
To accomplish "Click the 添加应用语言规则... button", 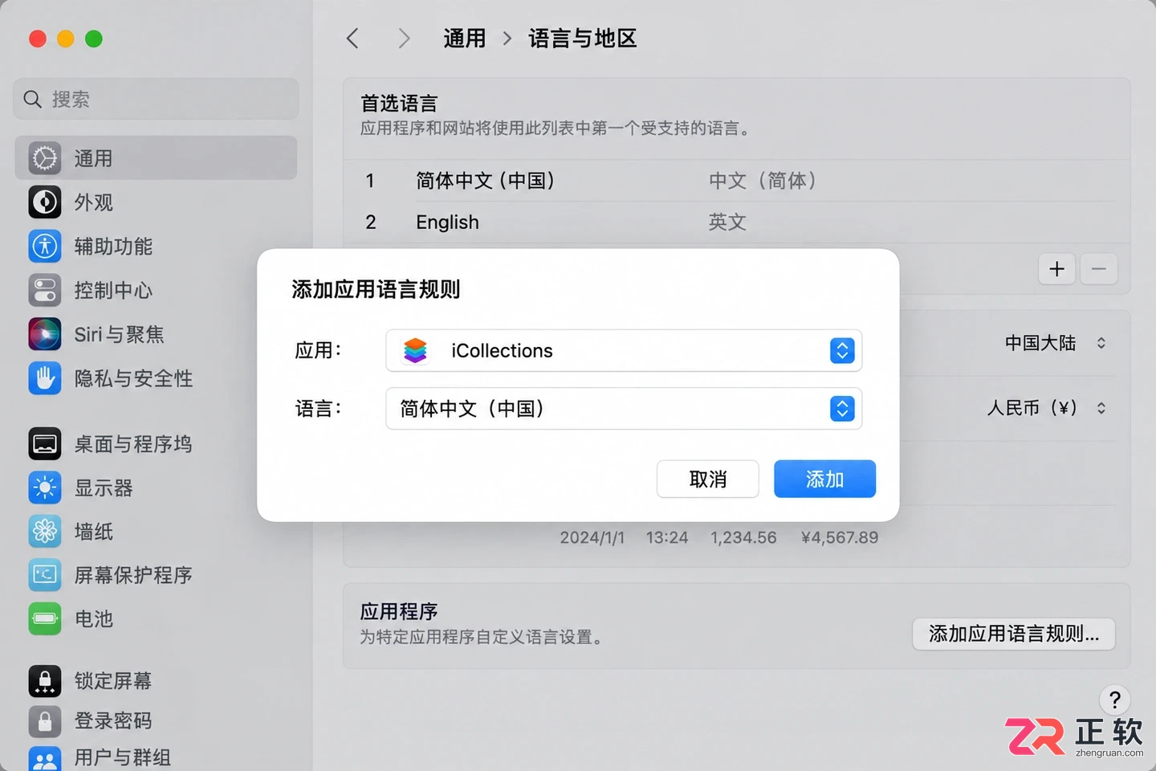I will tap(1013, 634).
